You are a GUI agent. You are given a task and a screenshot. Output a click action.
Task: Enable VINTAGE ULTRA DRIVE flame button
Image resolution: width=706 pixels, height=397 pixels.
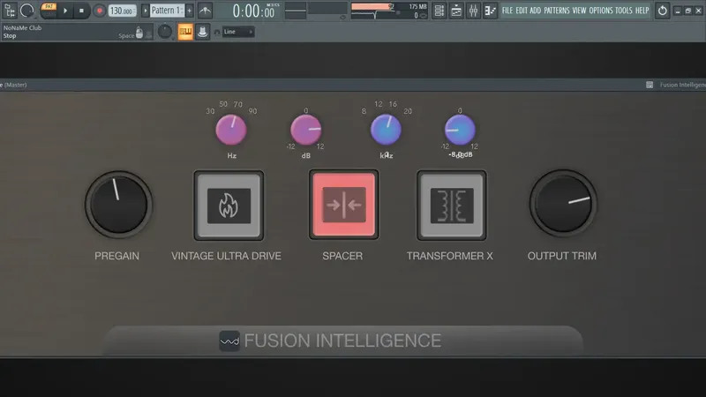click(x=229, y=206)
